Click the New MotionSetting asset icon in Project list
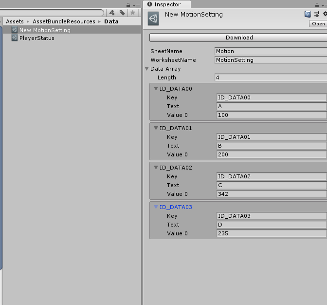Screen dimensions: 327x305 click(15, 30)
